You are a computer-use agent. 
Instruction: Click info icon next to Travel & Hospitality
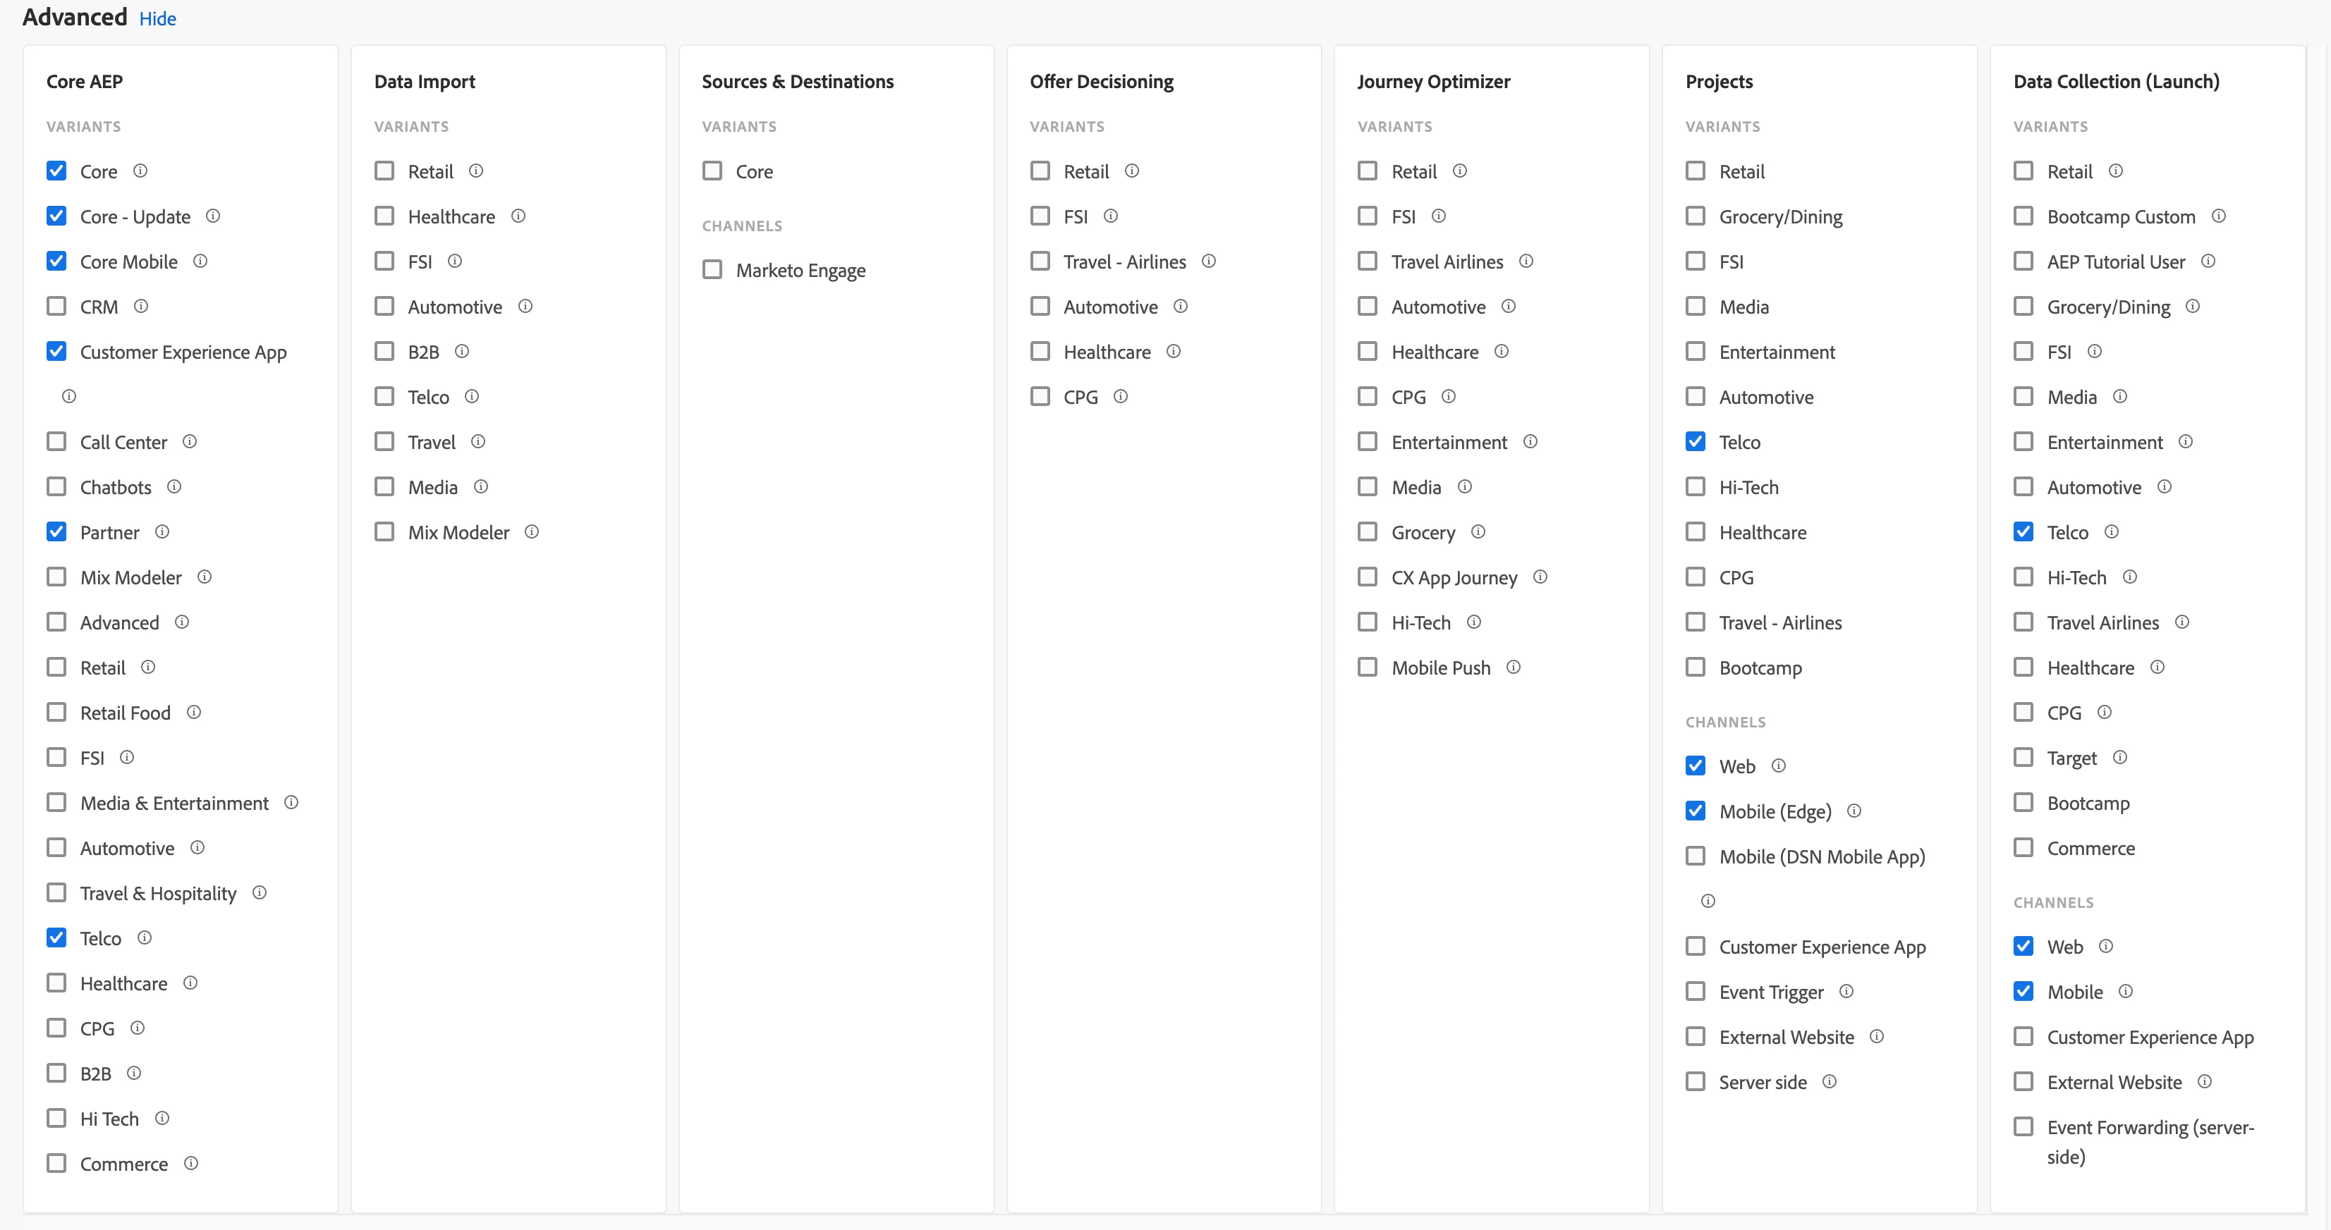259,892
